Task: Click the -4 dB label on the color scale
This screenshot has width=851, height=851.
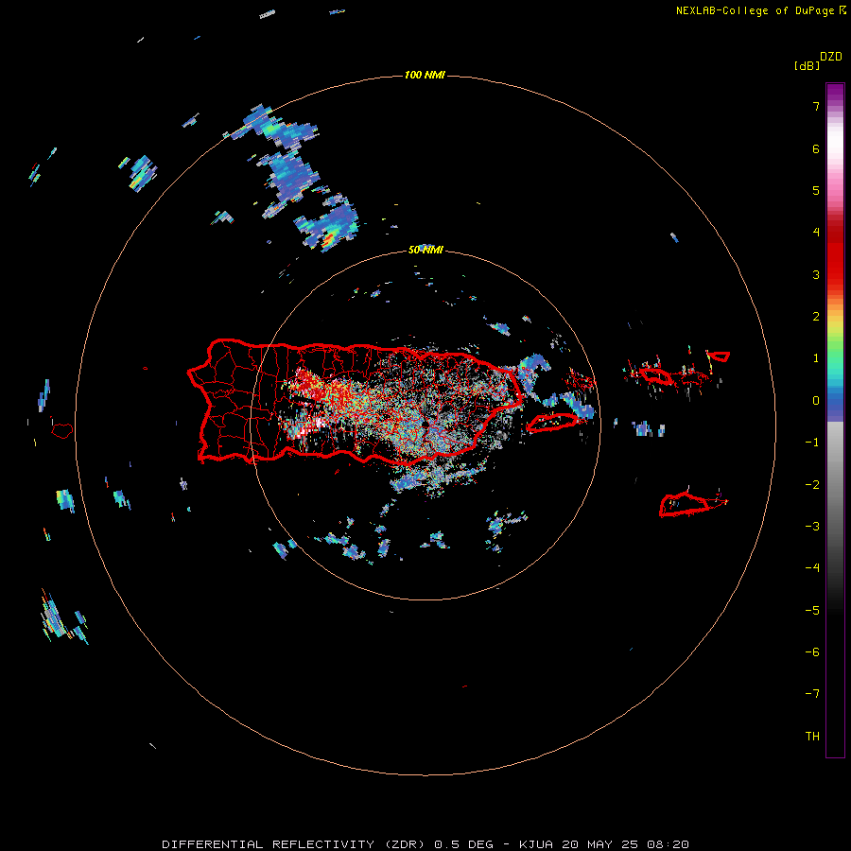Action: click(x=812, y=568)
